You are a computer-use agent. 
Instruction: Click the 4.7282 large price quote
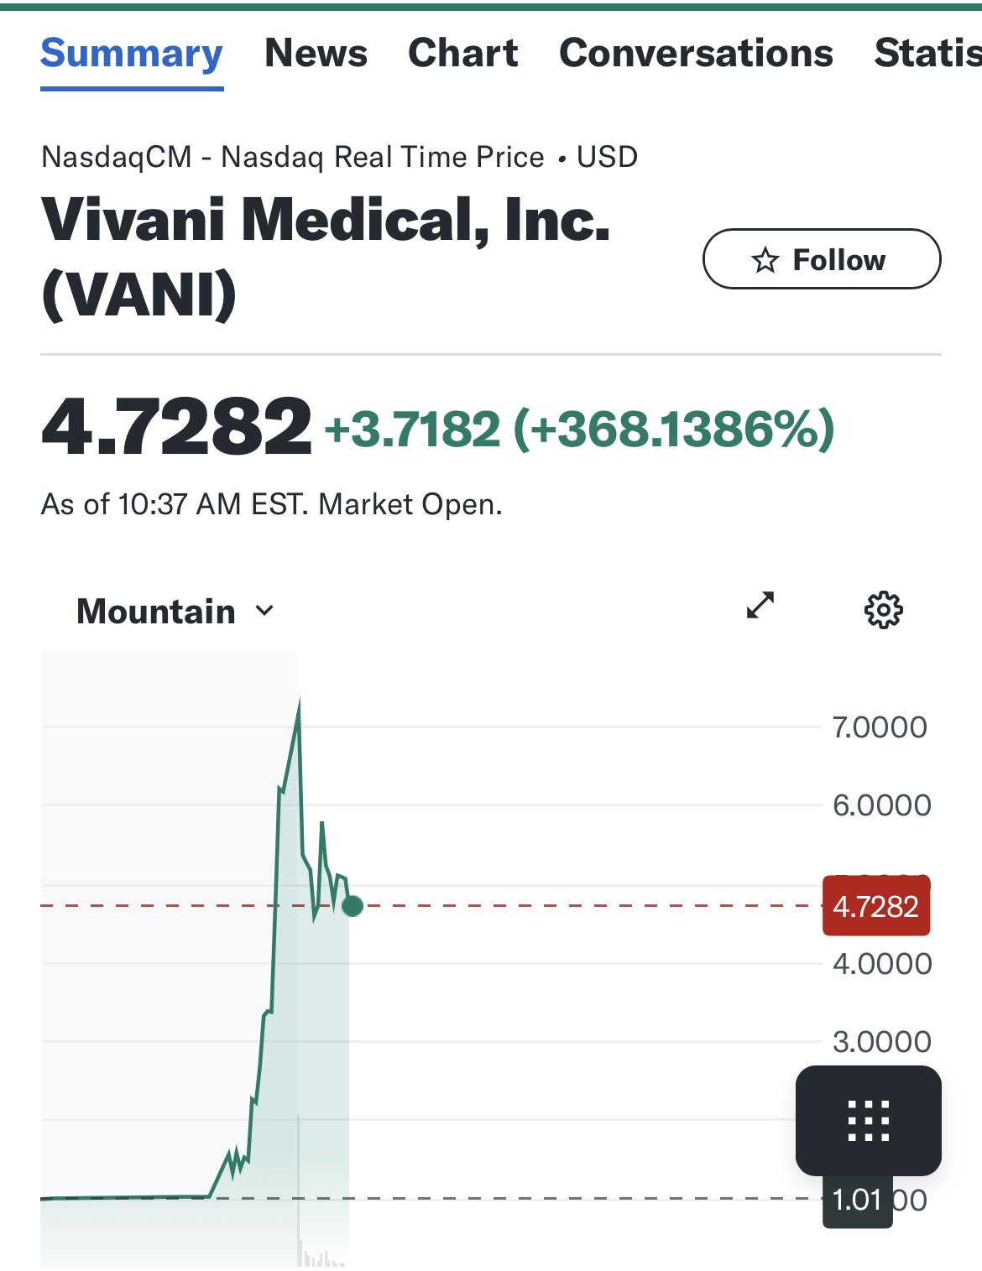tap(176, 426)
